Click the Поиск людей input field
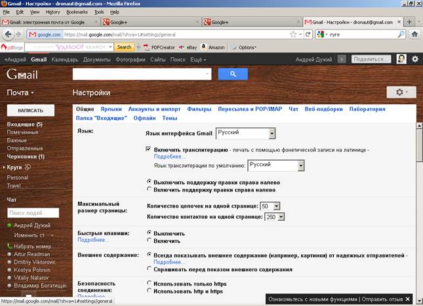Screen dimensions: 423x306 coord(33,213)
